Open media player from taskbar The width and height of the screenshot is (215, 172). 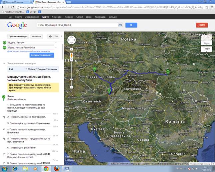coord(35,169)
